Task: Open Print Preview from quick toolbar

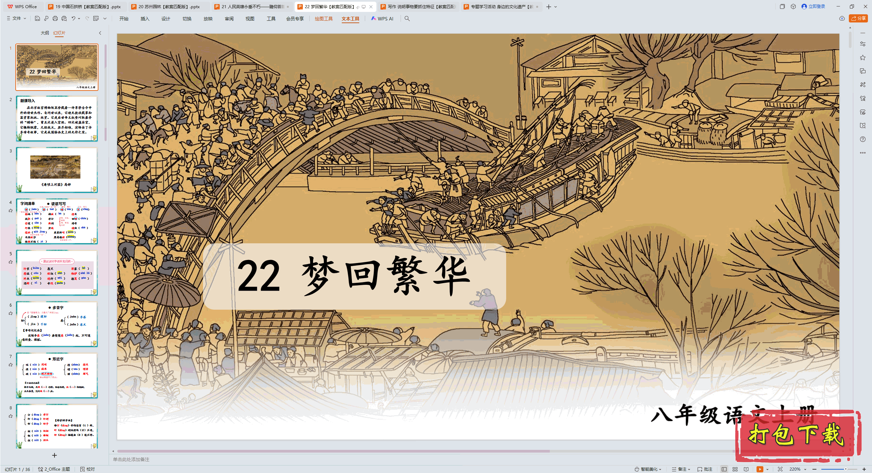Action: pos(64,18)
